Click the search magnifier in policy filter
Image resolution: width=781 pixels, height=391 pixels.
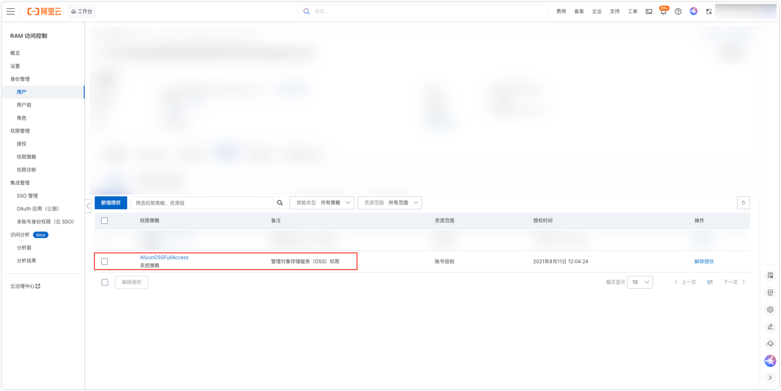tap(280, 203)
